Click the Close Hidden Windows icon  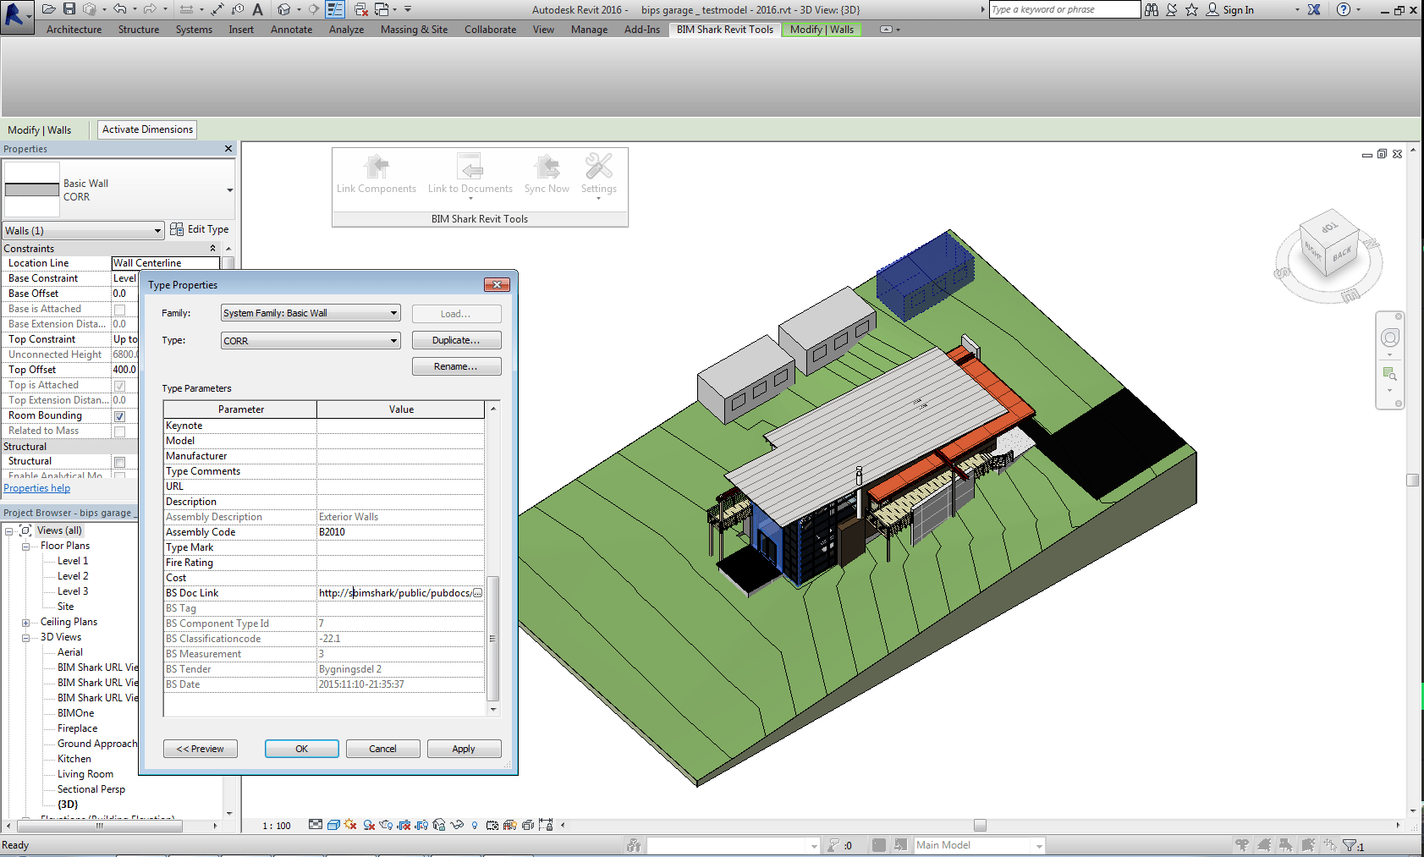pos(361,9)
